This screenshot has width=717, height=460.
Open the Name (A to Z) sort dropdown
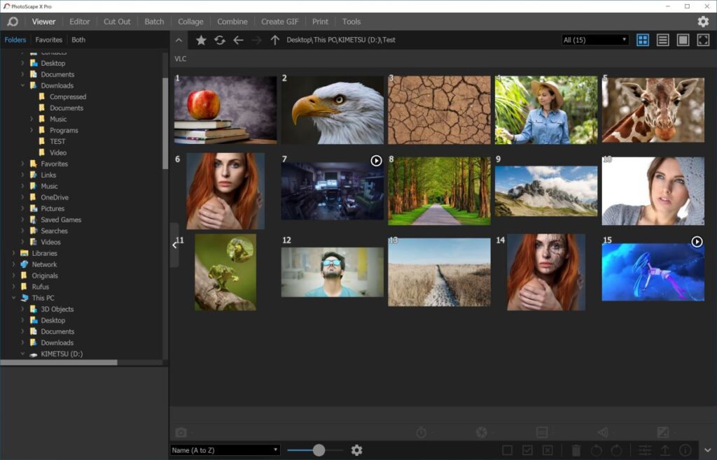coord(225,450)
